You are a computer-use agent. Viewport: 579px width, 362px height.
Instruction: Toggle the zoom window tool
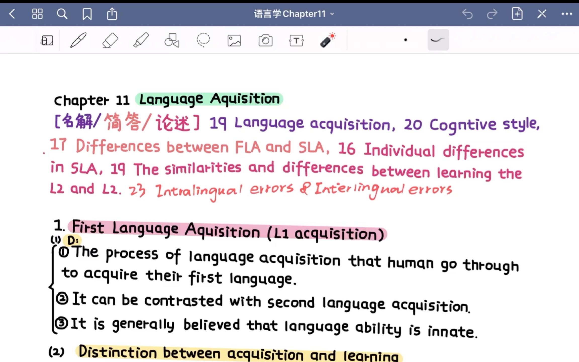coord(47,40)
